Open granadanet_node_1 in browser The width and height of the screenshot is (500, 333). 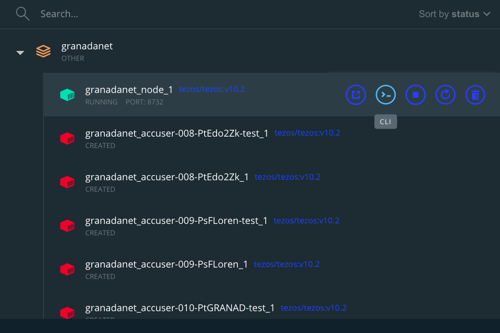tap(356, 95)
